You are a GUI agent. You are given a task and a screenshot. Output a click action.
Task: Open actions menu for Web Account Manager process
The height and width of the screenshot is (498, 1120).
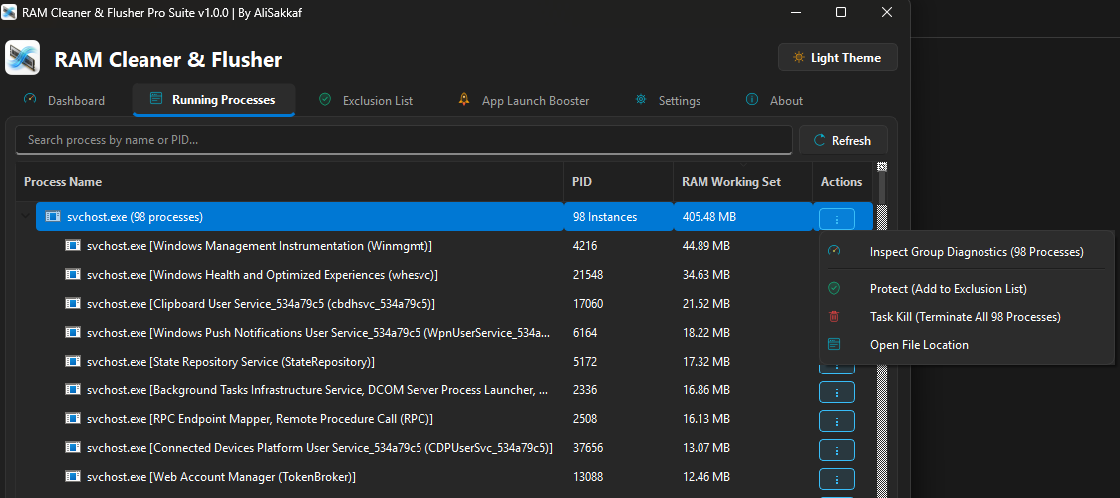click(x=836, y=479)
